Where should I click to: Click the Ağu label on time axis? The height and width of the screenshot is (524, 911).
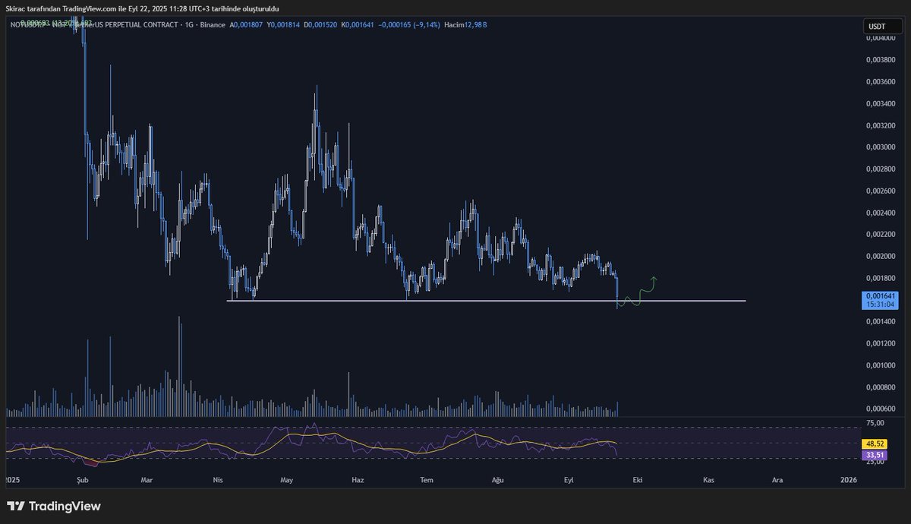point(498,480)
